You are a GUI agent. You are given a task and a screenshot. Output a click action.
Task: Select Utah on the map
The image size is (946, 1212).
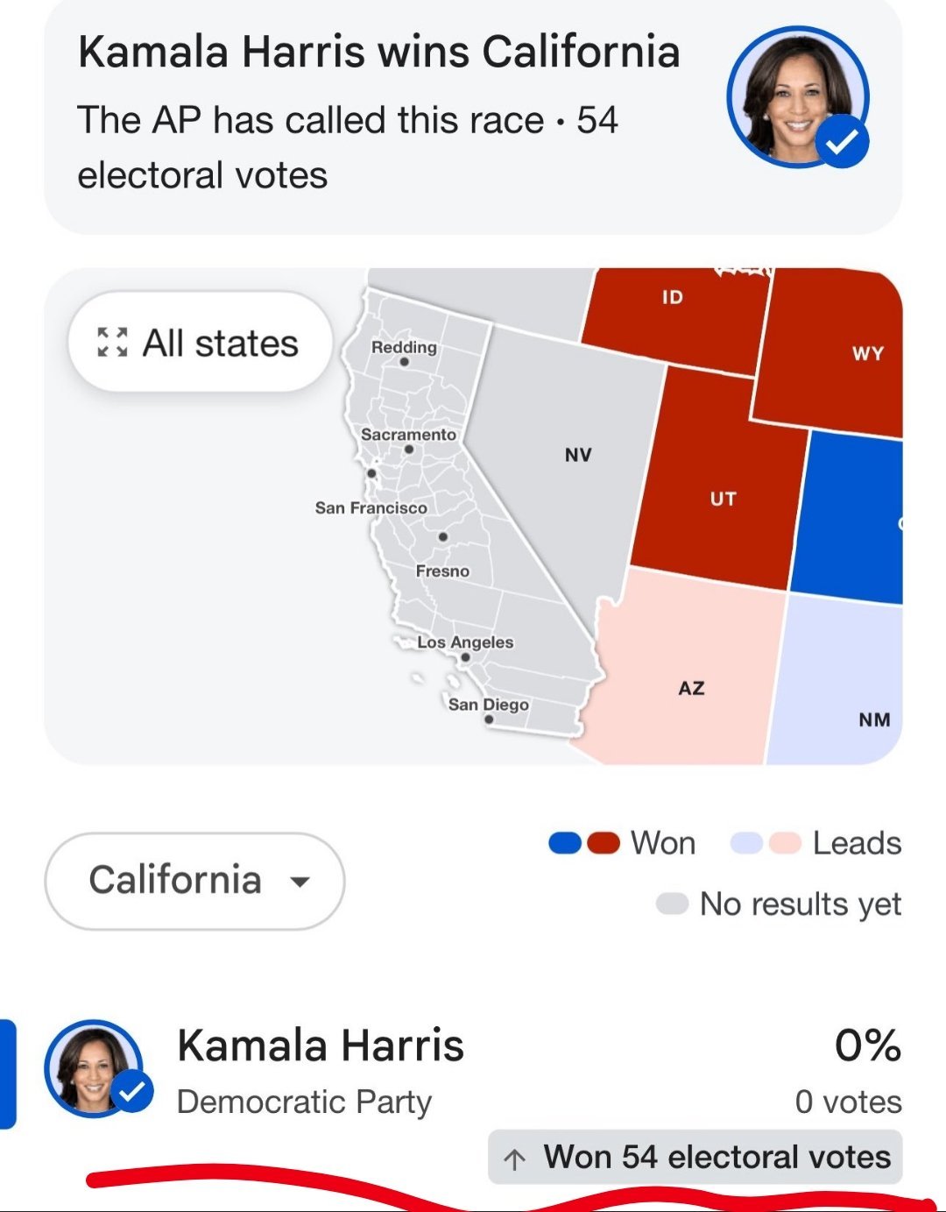723,499
